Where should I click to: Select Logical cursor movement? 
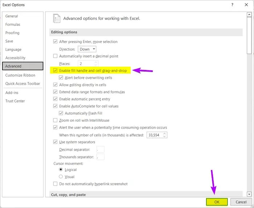61,170
